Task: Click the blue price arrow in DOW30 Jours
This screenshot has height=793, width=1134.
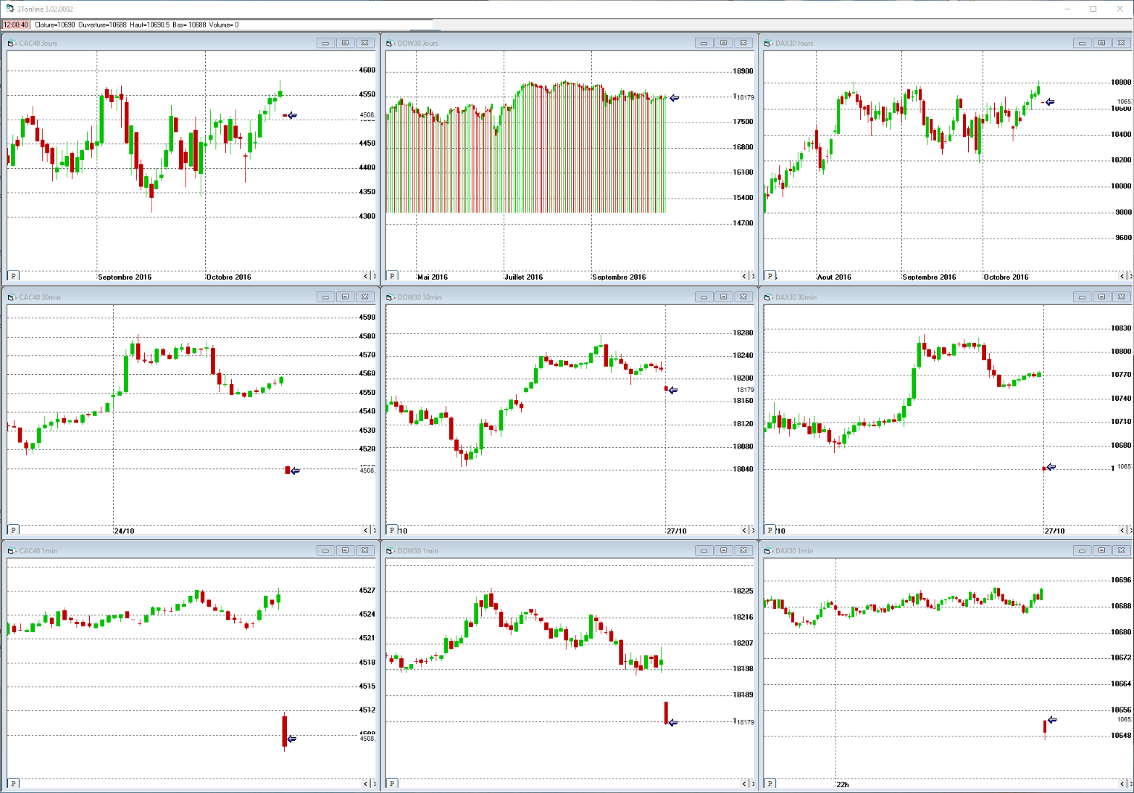Action: click(x=675, y=98)
